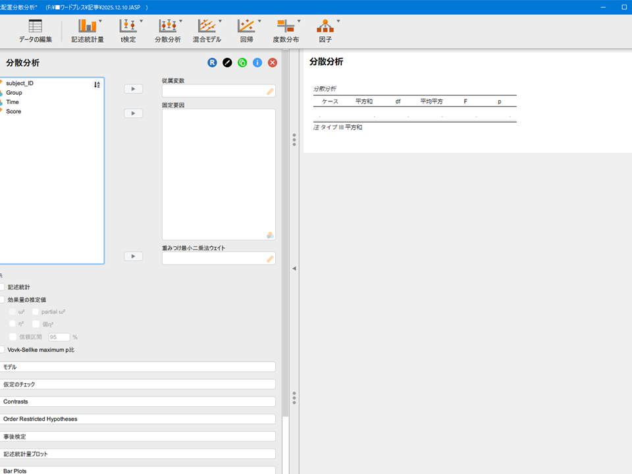Toggle Vovk-Sellke maximum p比 checkbox
Viewport: 632px width, 474px height.
(x=3, y=350)
